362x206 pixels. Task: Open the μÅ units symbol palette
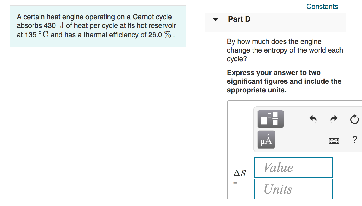point(266,140)
